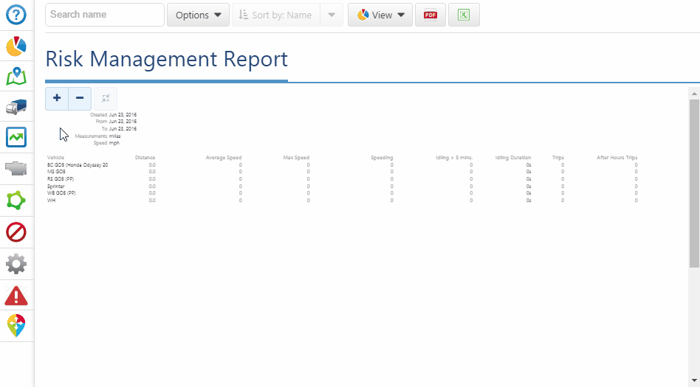The image size is (700, 387).
Task: Zoom out with the minus button
Action: (x=80, y=98)
